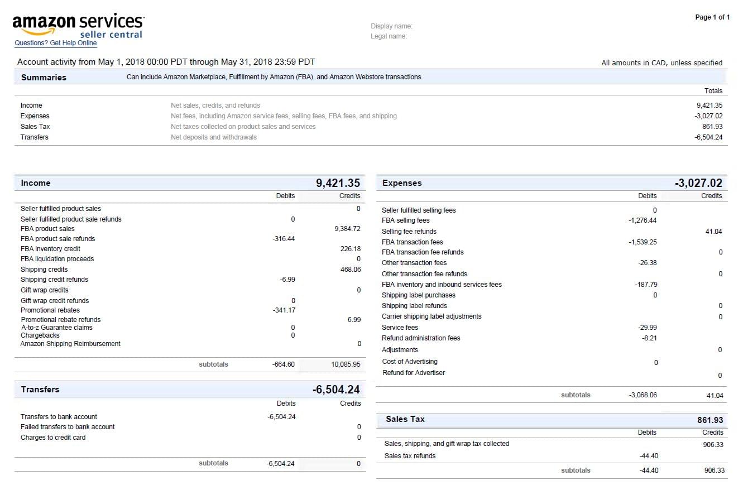
Task: Click the 'A-to-z Guarantee claims' label
Action: tap(57, 328)
